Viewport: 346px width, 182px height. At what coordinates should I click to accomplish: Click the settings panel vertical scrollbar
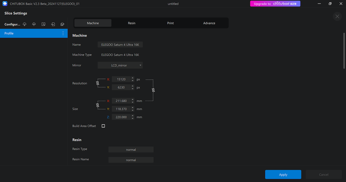344,51
